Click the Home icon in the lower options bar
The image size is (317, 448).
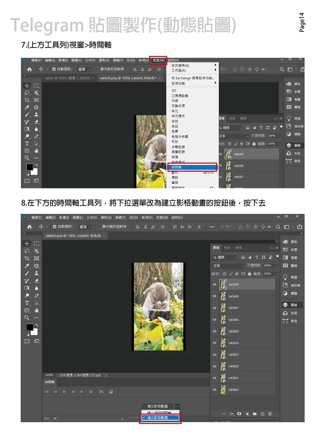(x=30, y=227)
